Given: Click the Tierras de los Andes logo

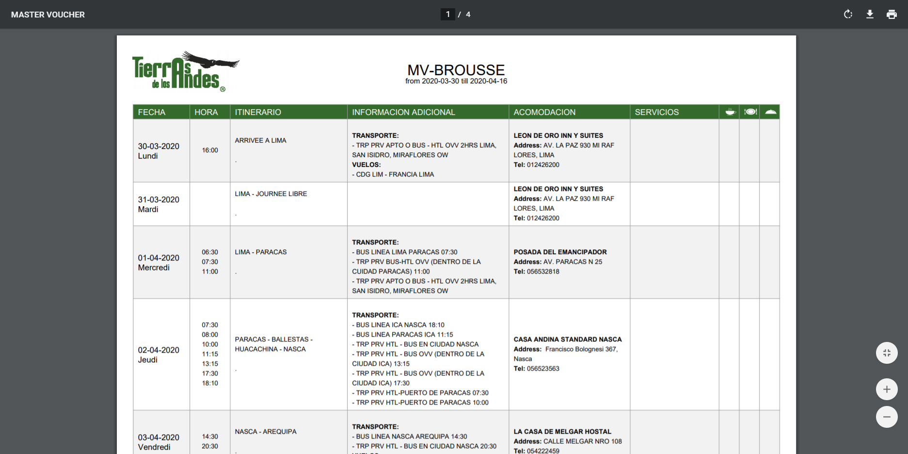Looking at the screenshot, I should click(x=185, y=72).
